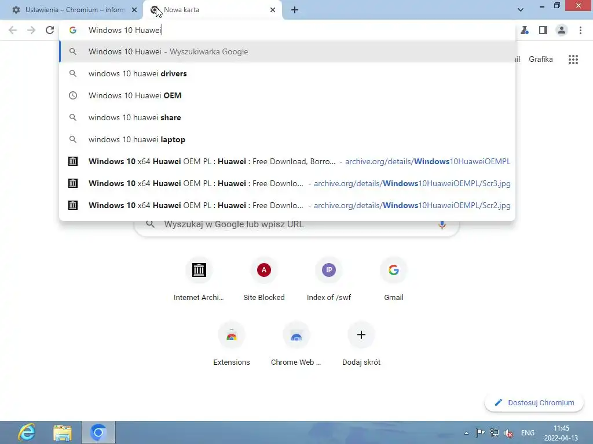This screenshot has height=444, width=593.
Task: Open the Site Blocked shortcut
Action: pyautogui.click(x=264, y=279)
